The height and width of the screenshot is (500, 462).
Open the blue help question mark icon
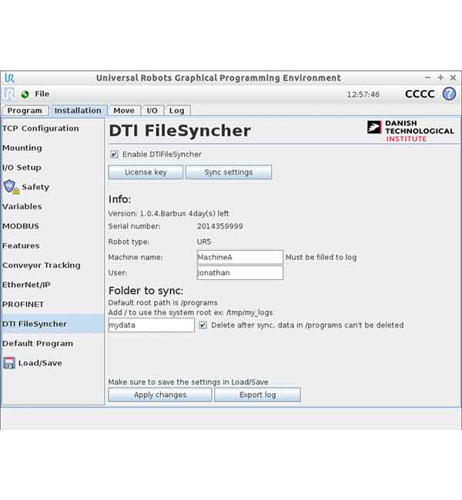tap(449, 94)
